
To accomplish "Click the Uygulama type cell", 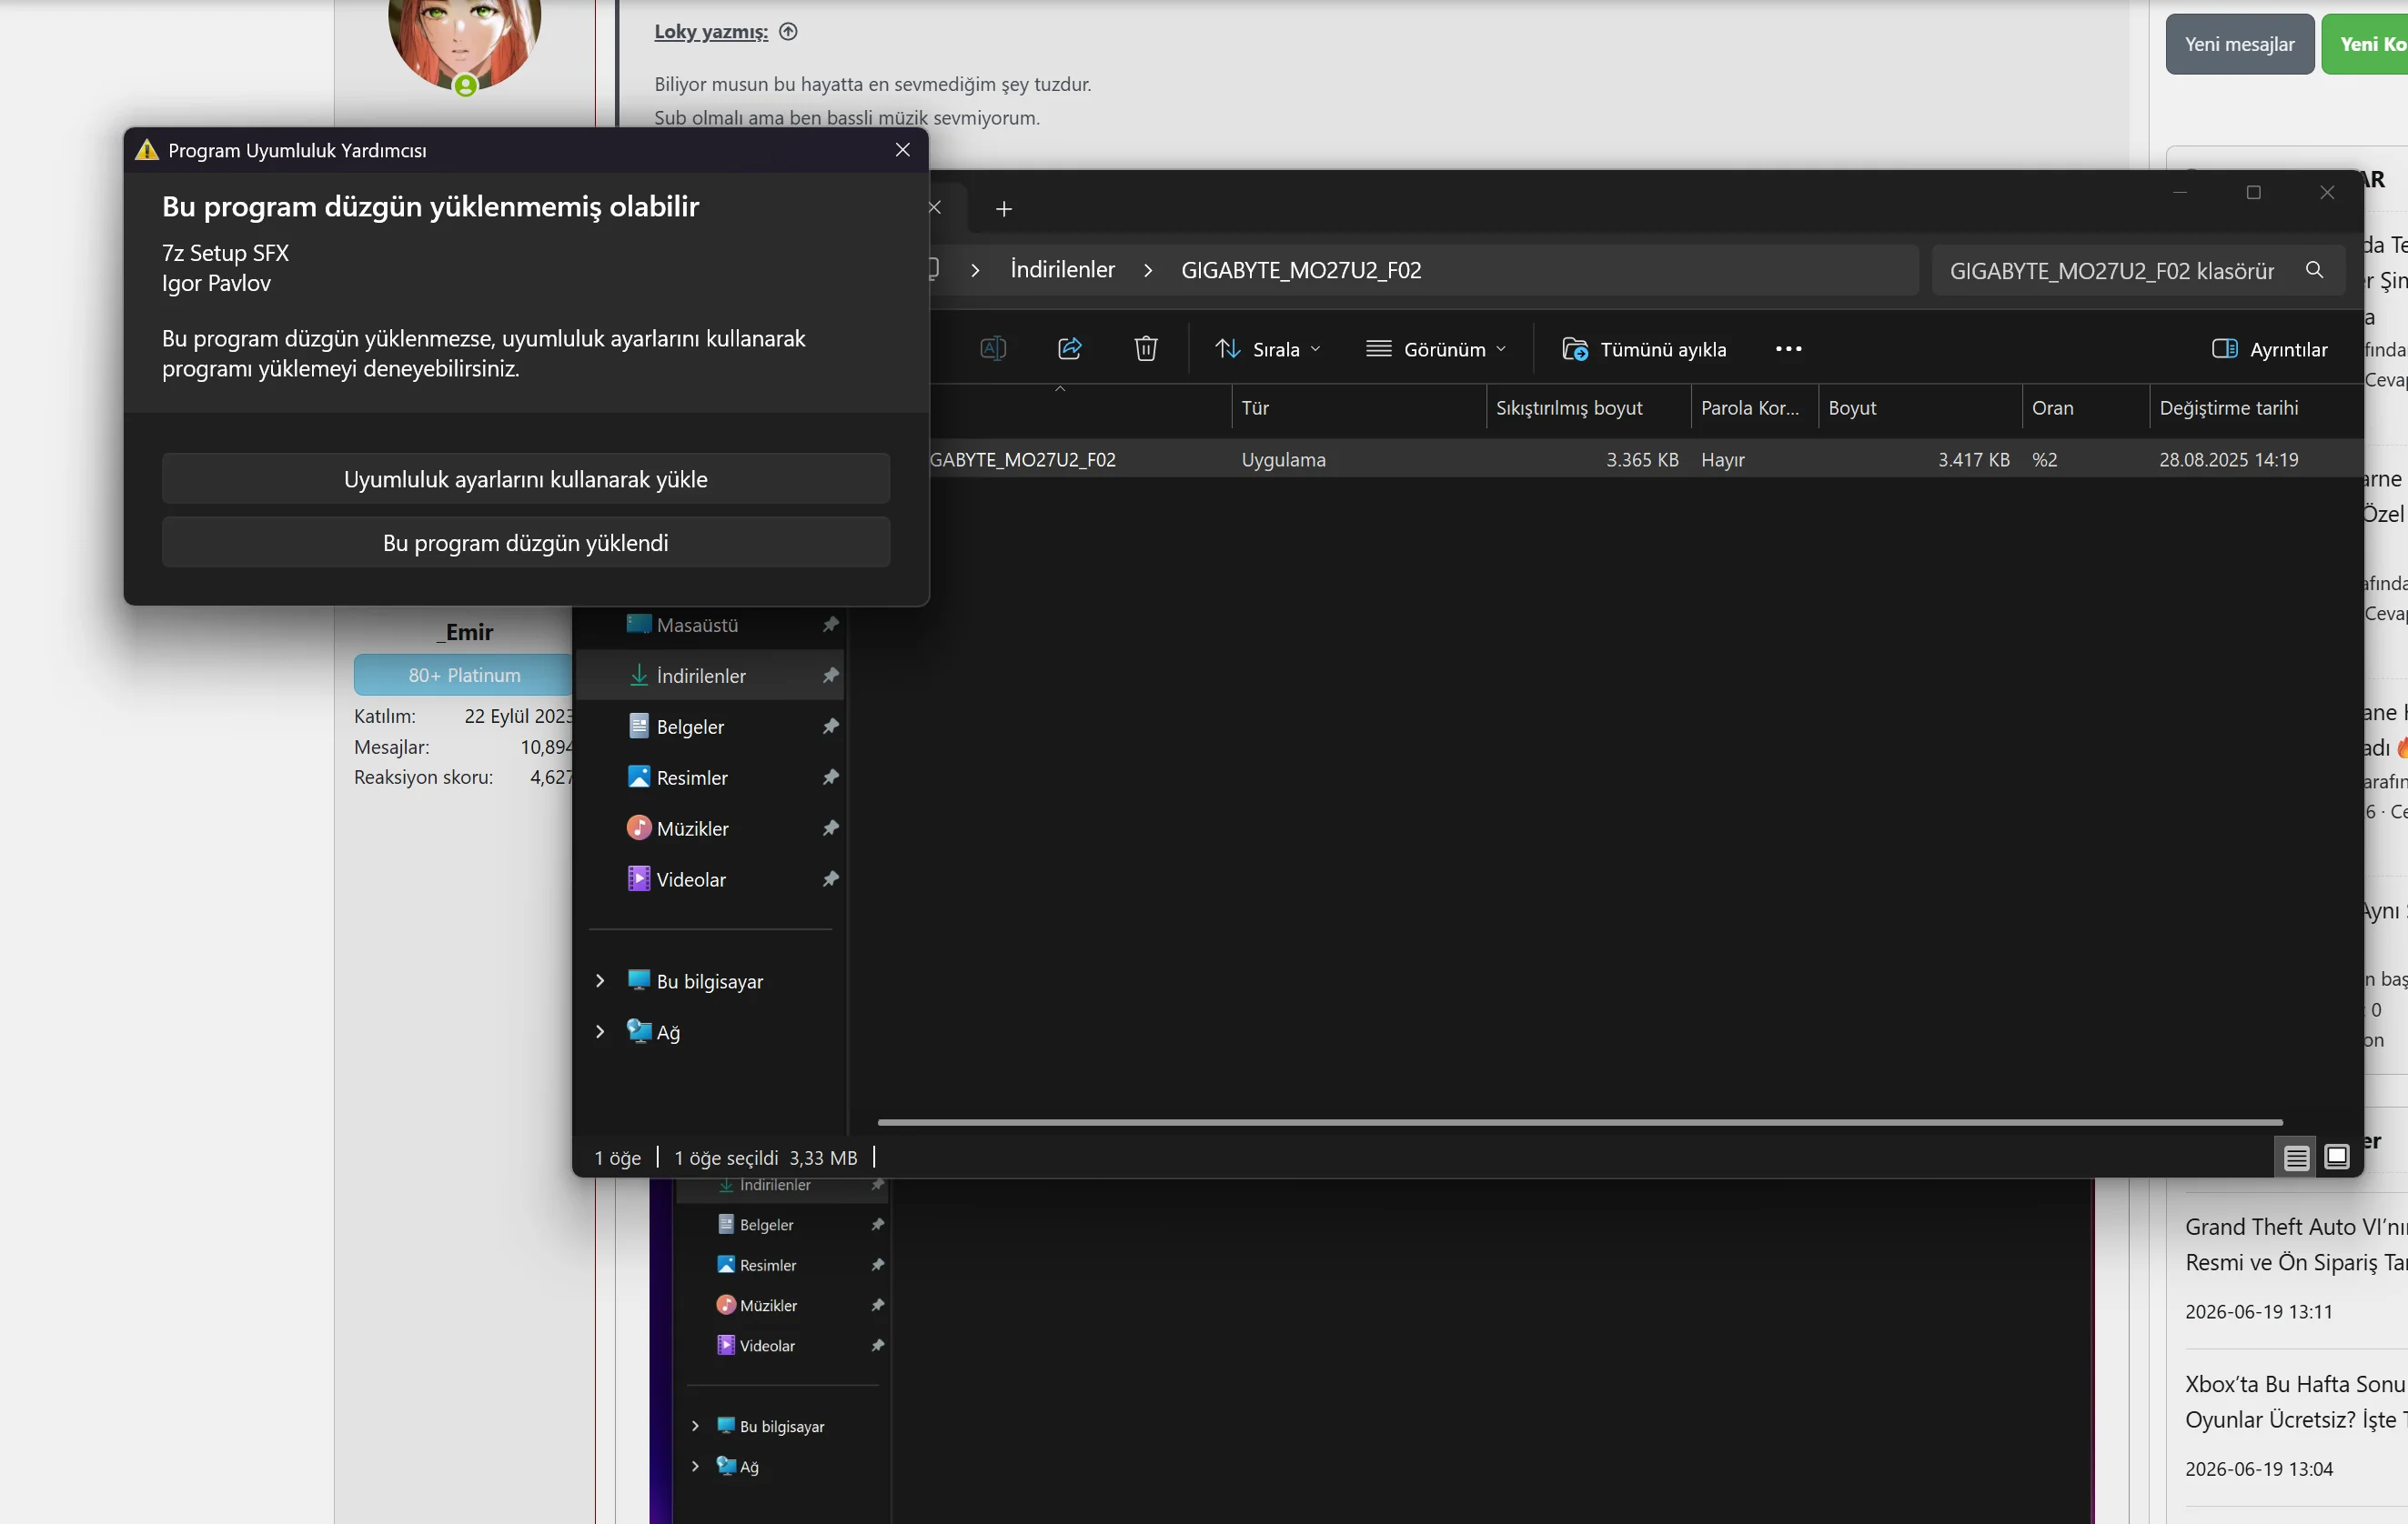I will pyautogui.click(x=1284, y=460).
